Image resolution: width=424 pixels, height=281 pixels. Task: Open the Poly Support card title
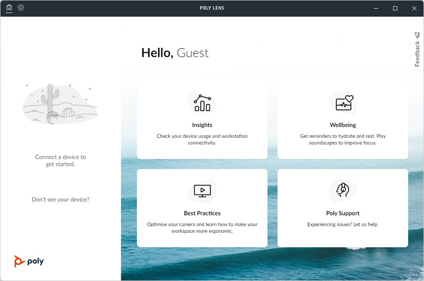[x=343, y=213]
